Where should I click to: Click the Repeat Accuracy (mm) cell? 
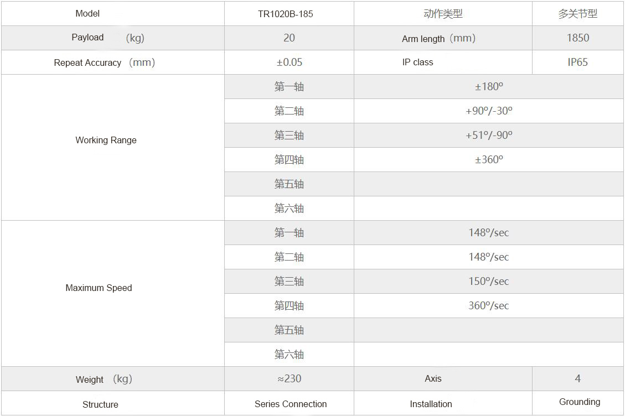[113, 62]
